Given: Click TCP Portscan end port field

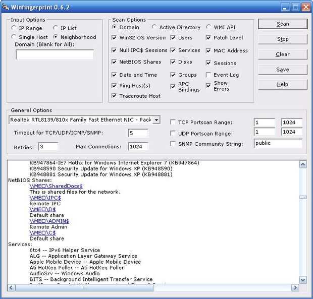Looking at the screenshot, I should [x=292, y=122].
